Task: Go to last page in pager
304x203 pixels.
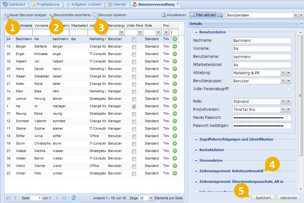Action: tap(64, 198)
